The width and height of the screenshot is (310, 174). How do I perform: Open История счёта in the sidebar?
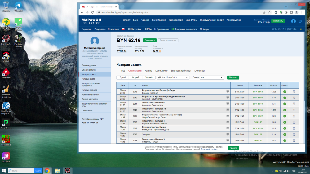[88, 79]
